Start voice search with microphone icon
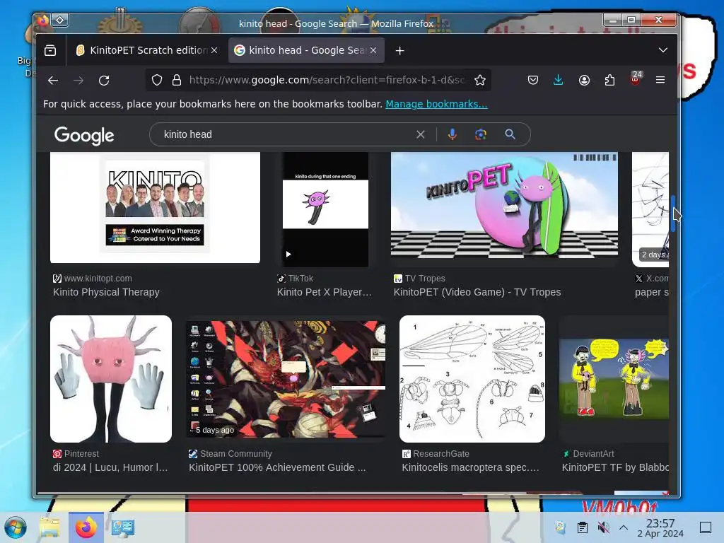Image resolution: width=724 pixels, height=543 pixels. point(452,134)
